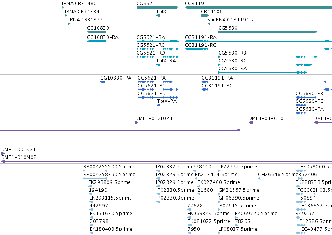332x235 pixels.
Task: Select the CG5621-RA transcript label
Action: pos(151,37)
